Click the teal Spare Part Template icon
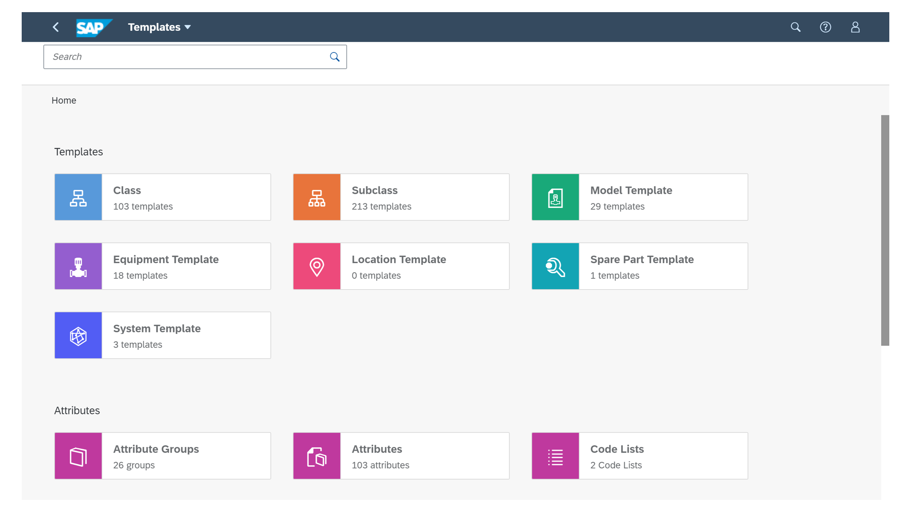The height and width of the screenshot is (512, 911). [555, 266]
